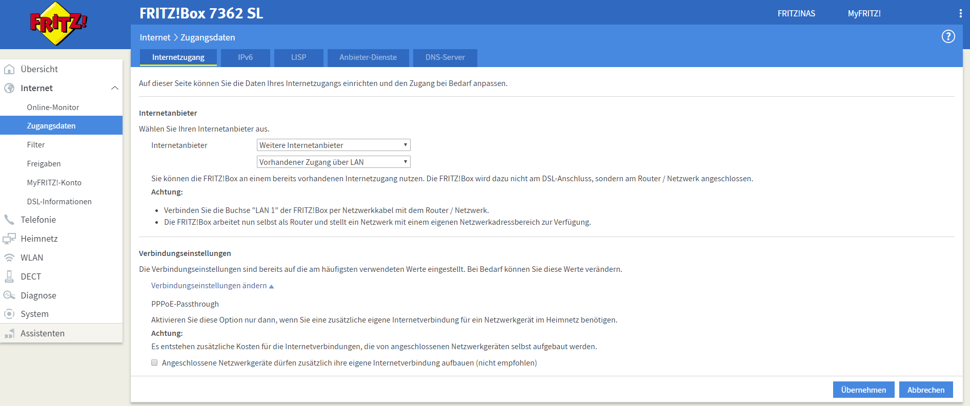Click the Telefonie phone icon
This screenshot has height=406, width=970.
pyautogui.click(x=9, y=220)
